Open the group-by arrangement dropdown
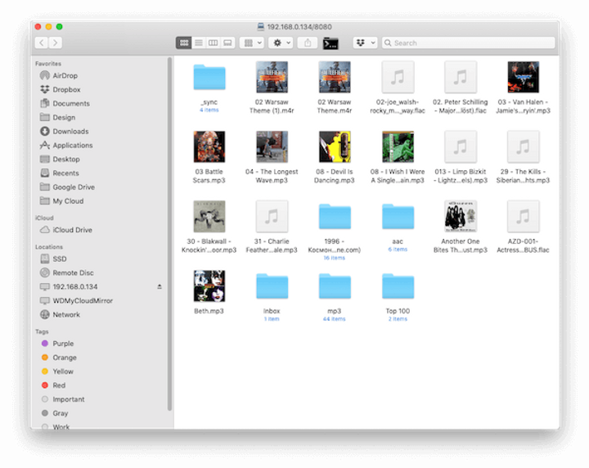The height and width of the screenshot is (468, 589). pyautogui.click(x=253, y=43)
